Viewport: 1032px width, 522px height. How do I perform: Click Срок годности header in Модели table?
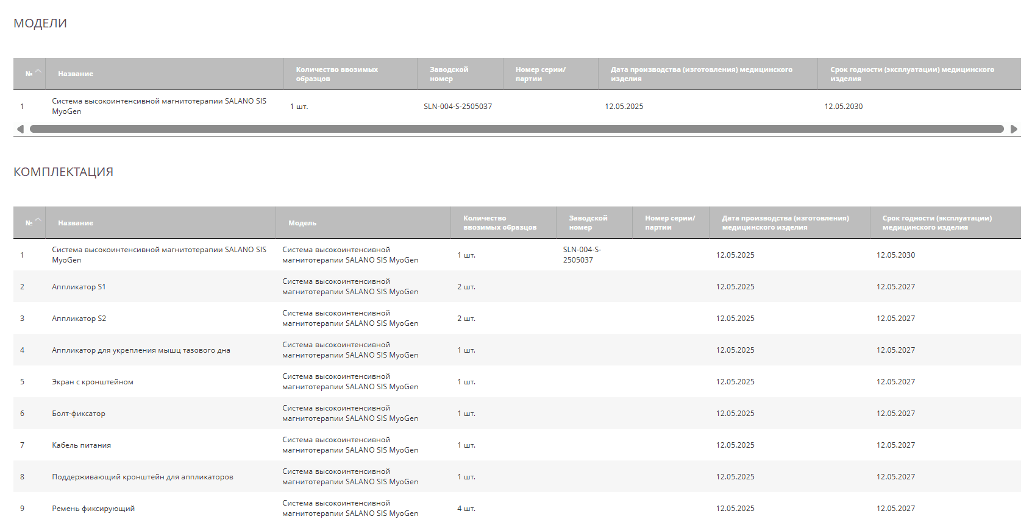click(x=911, y=74)
